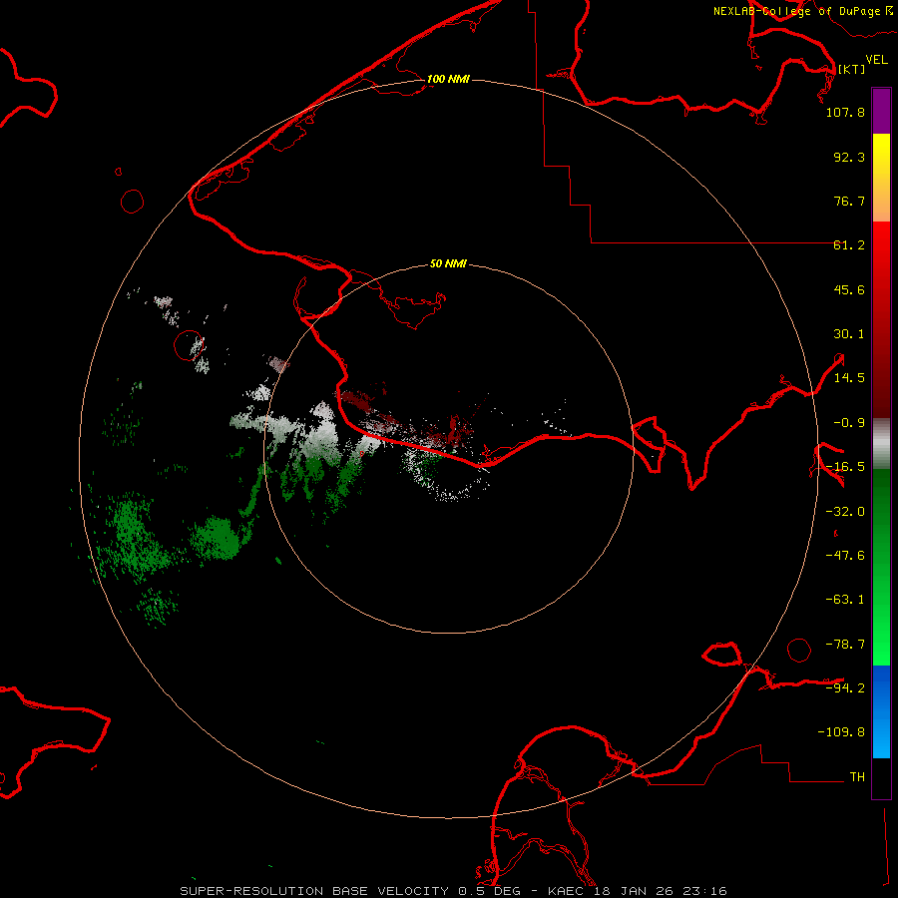Select the -94.2 scale value
Screen dimensions: 898x898
(845, 687)
